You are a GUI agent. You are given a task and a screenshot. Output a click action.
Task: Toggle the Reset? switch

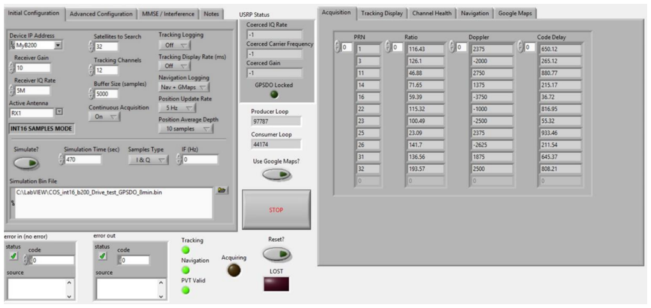(276, 254)
